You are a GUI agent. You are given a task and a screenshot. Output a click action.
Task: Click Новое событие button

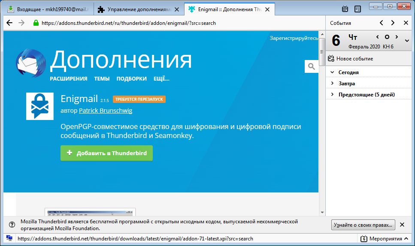coord(351,58)
